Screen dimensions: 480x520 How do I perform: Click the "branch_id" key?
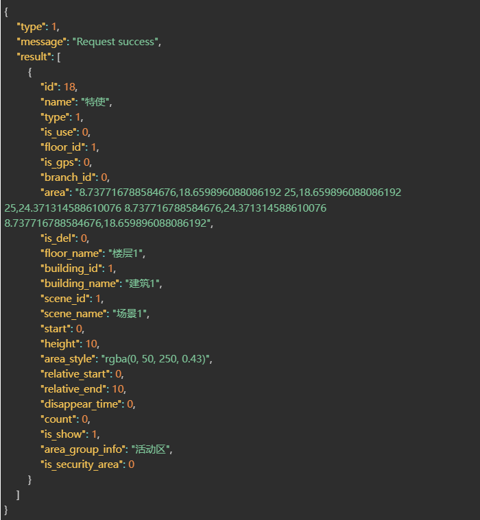[x=68, y=177]
